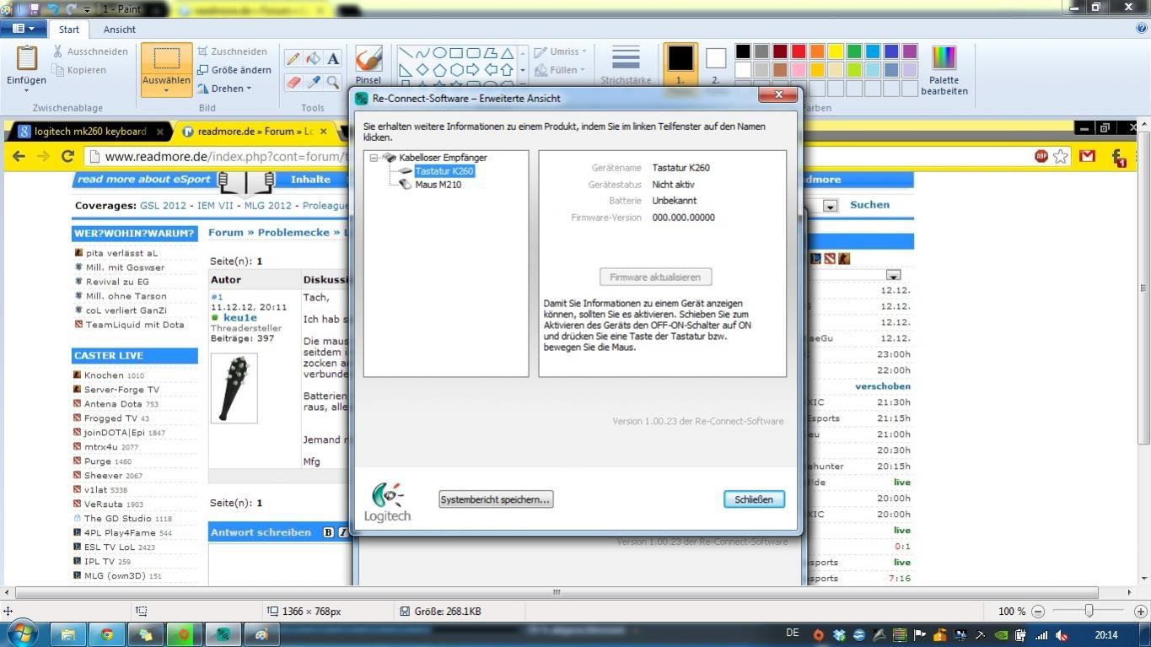Open the Strichstärke line thickness dropdown
Image resolution: width=1151 pixels, height=647 pixels.
[x=626, y=66]
